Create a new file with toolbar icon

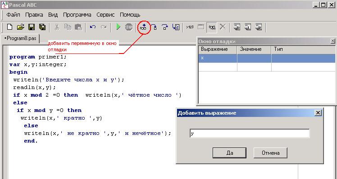point(9,27)
